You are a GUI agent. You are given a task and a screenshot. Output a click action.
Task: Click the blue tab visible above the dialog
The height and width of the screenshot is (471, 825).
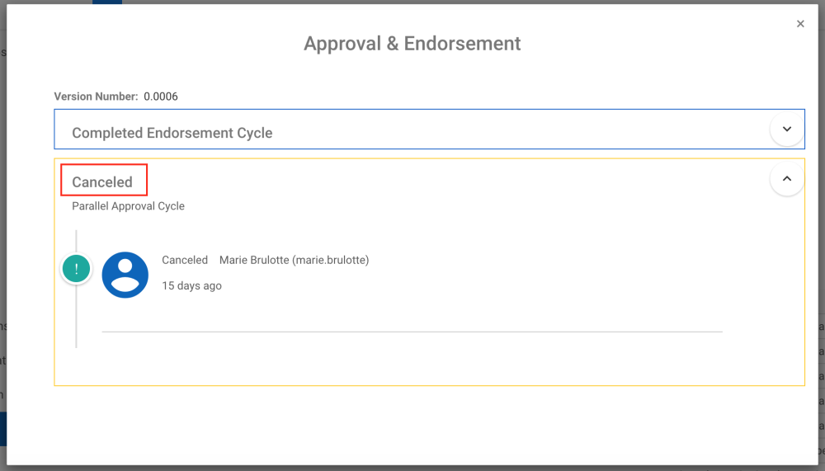point(106,2)
